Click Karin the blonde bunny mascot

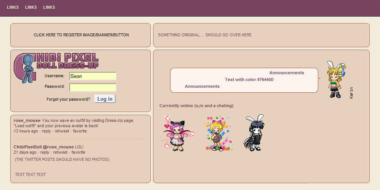click(336, 79)
